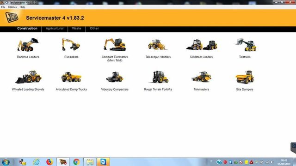Open the Wheeled Loading Shovels icon
This screenshot has height=166, width=296.
click(28, 77)
